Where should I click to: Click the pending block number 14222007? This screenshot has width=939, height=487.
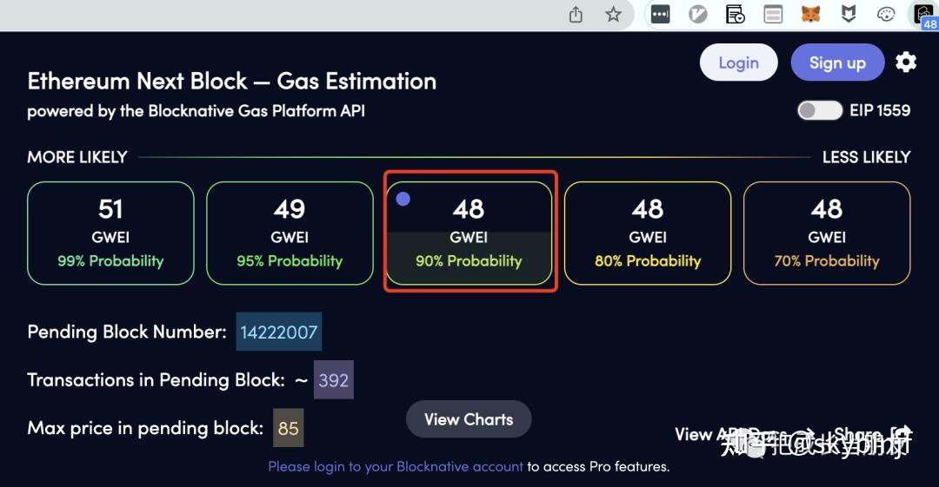[x=279, y=332]
